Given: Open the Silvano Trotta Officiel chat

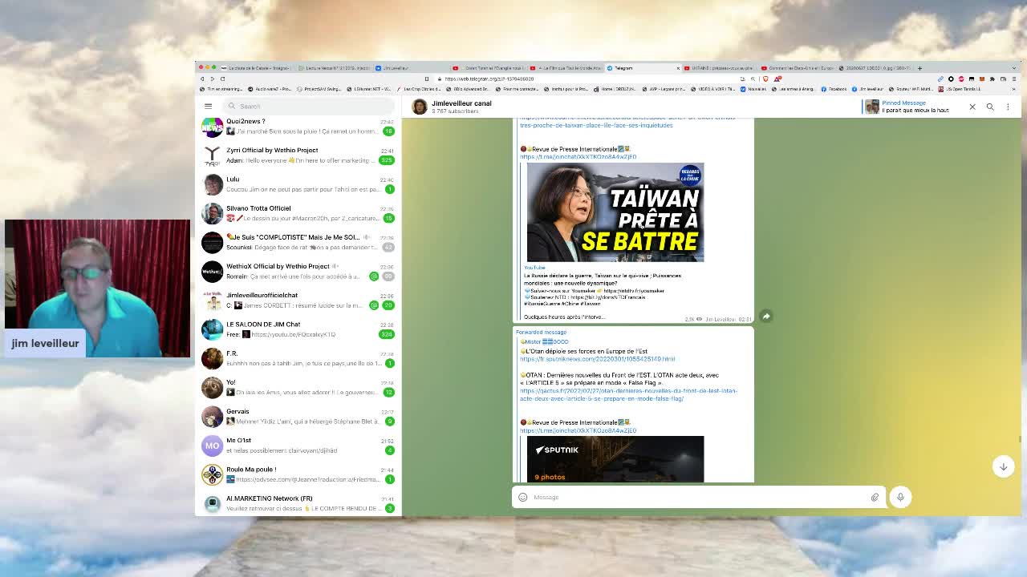Looking at the screenshot, I should [298, 213].
